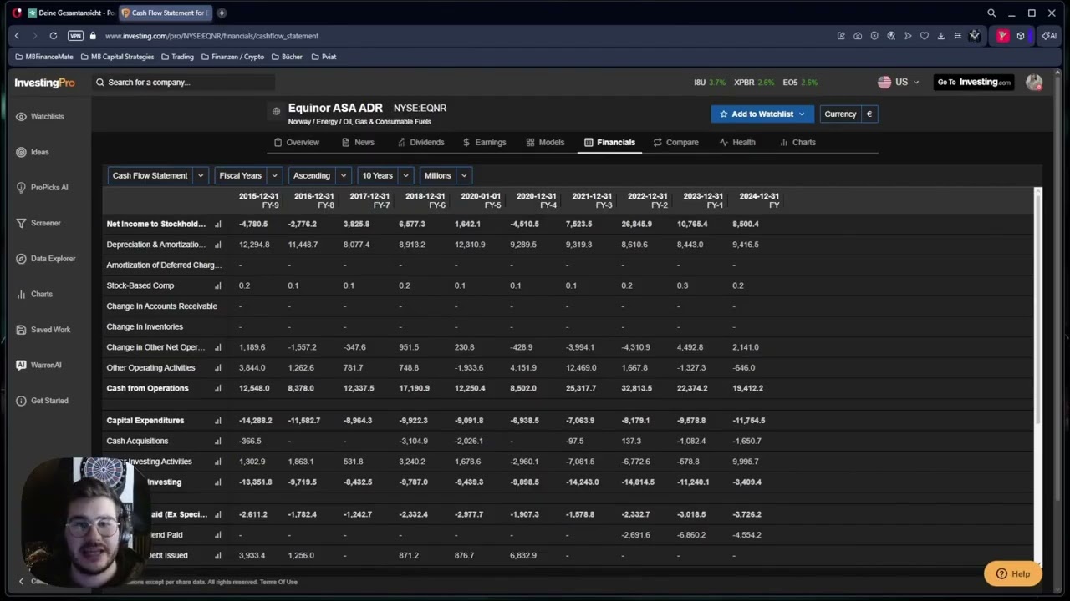Click chart icon for Cash Acquisitions row
This screenshot has width=1070, height=601.
(218, 441)
